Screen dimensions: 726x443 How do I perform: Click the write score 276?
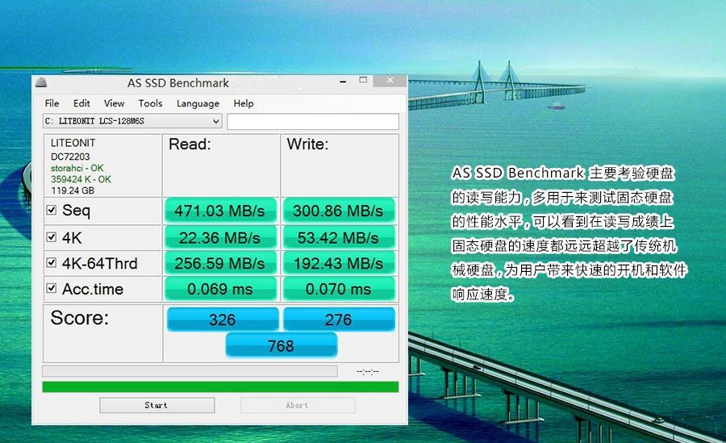[x=339, y=320]
